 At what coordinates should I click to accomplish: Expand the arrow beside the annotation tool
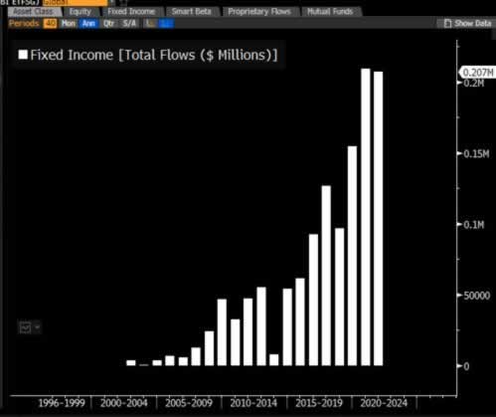point(38,327)
